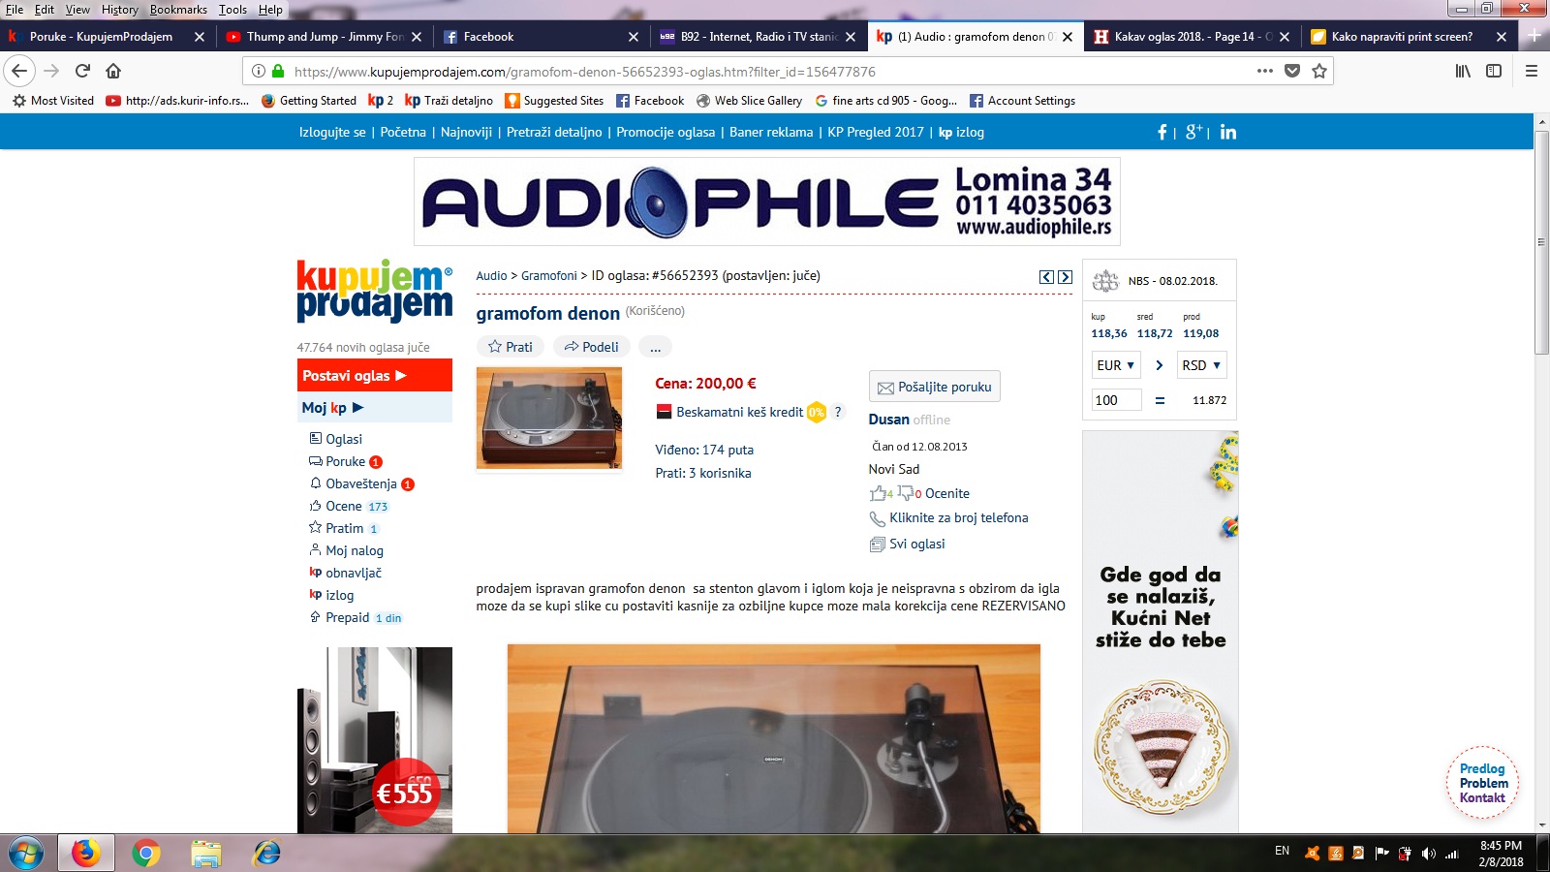Reload the current page

click(82, 71)
